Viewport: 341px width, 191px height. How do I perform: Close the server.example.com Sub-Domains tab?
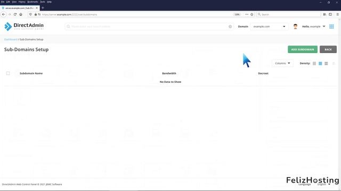pyautogui.click(x=37, y=8)
